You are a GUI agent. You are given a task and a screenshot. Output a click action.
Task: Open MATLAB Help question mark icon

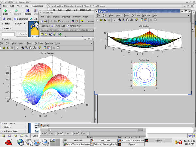[82, 21]
